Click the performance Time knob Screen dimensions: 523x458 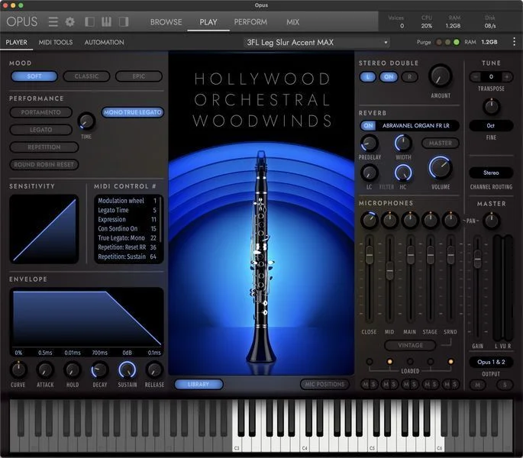86,121
